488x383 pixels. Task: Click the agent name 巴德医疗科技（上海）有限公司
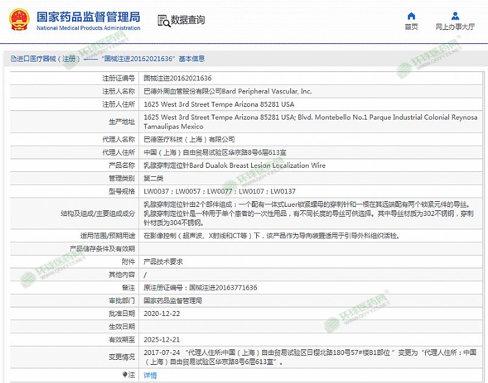(x=188, y=139)
